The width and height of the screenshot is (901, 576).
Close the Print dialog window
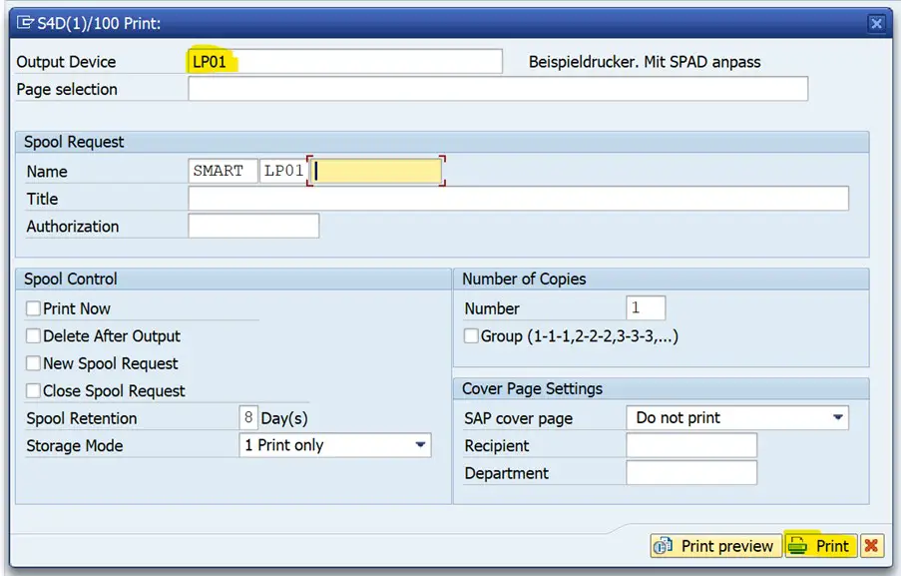876,23
